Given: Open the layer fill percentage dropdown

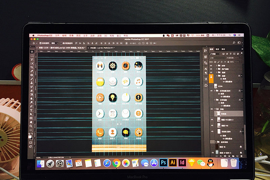Looking at the screenshot, I should coord(242,62).
